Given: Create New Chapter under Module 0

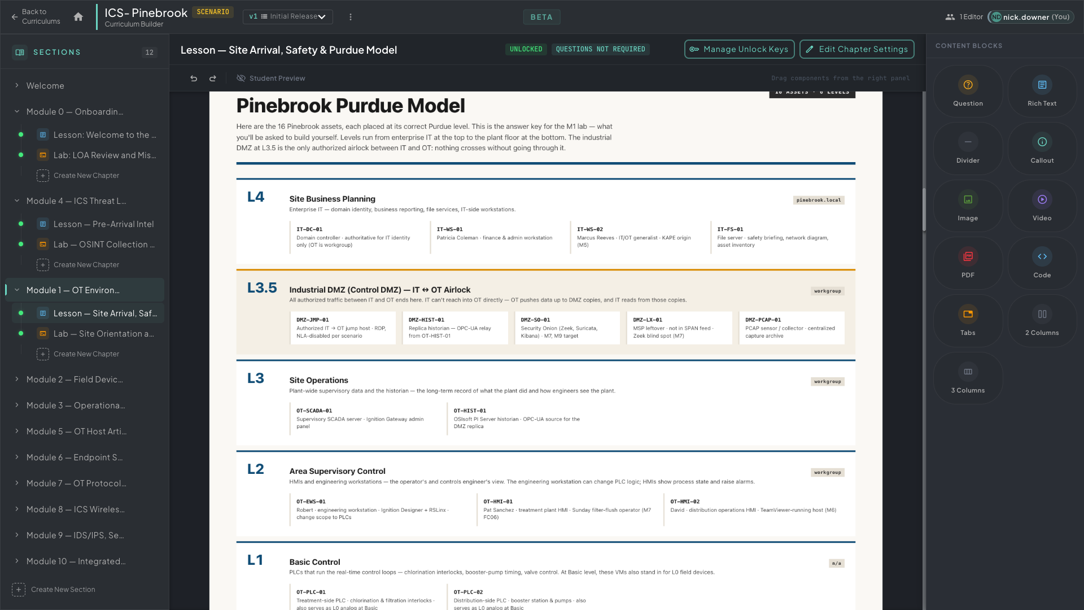Looking at the screenshot, I should (78, 176).
